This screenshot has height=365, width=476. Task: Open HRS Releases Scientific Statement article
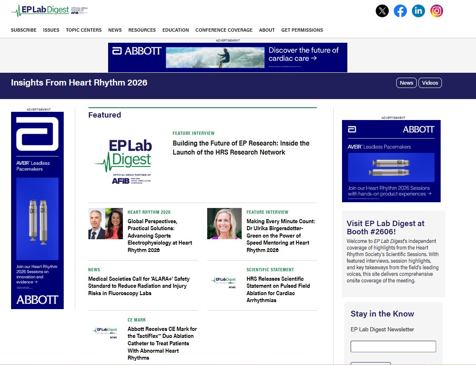(278, 290)
